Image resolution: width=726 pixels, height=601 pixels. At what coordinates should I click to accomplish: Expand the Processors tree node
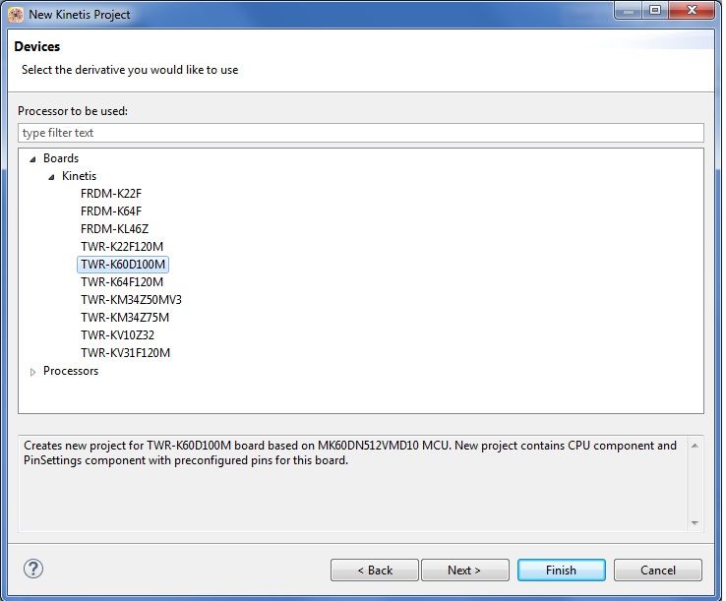(x=32, y=372)
